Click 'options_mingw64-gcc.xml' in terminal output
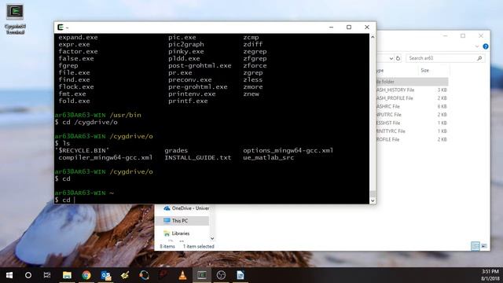 click(x=288, y=150)
